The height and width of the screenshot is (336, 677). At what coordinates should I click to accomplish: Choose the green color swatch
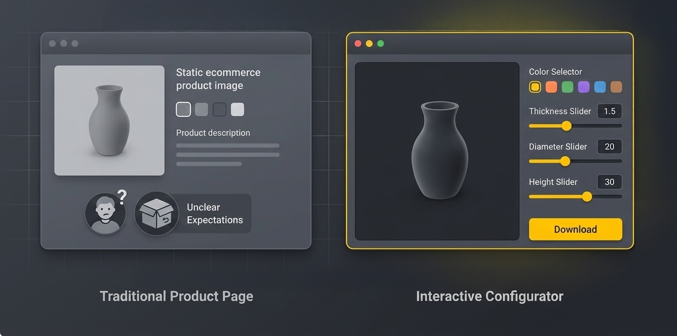568,87
